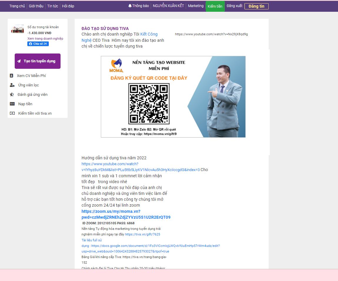338x281 pixels.
Task: Open the Trang chủ menu item
Action: 17,6
